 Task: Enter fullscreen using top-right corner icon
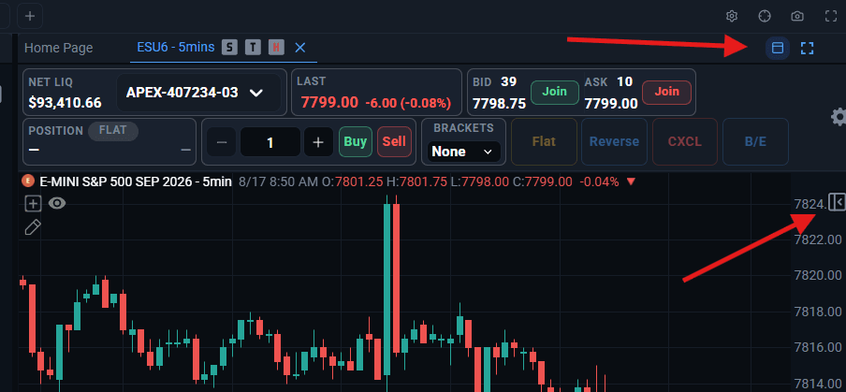tap(831, 16)
